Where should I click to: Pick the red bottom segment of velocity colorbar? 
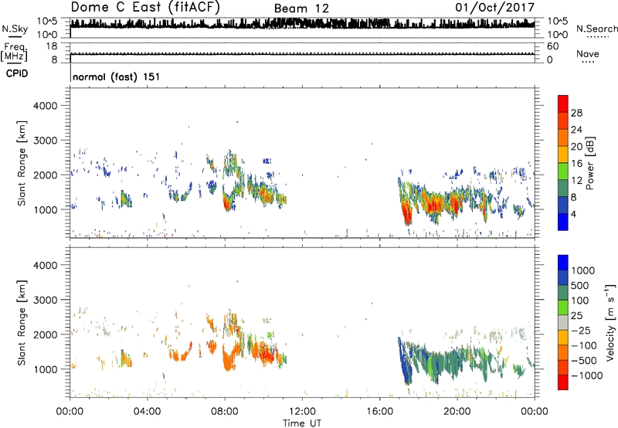pos(563,382)
